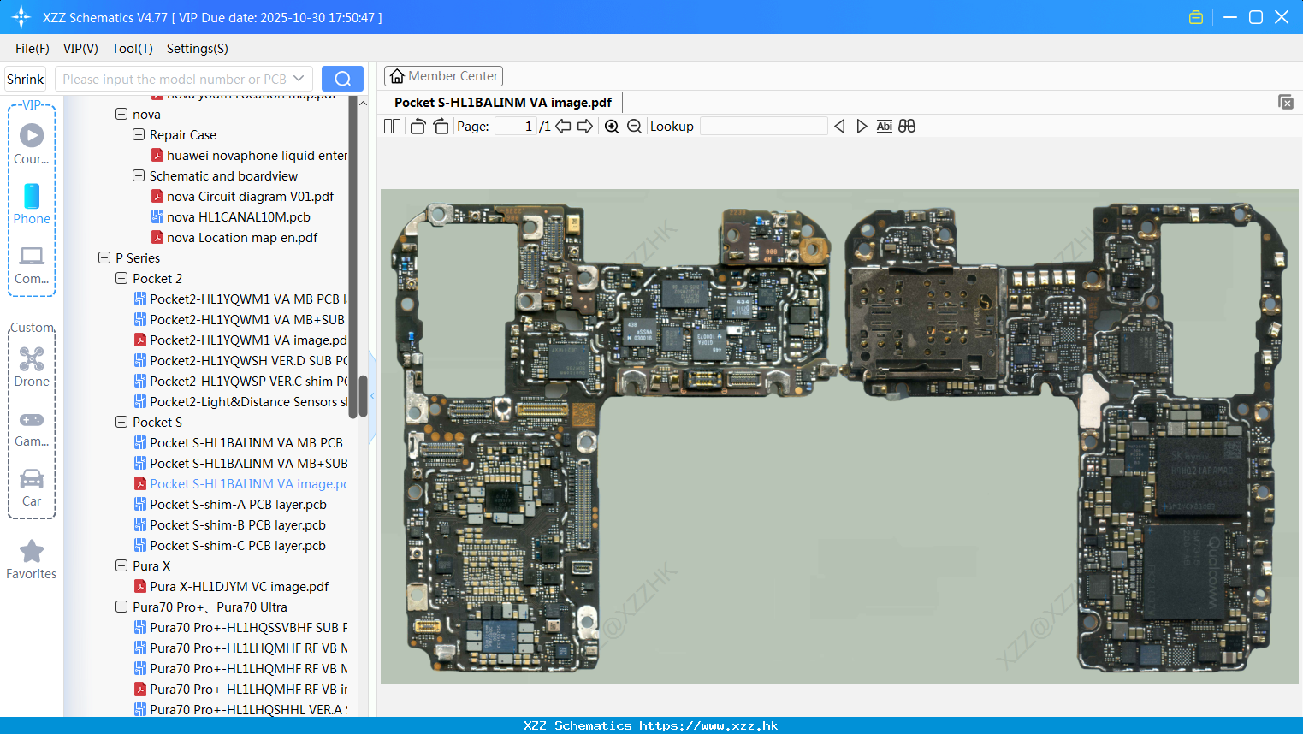This screenshot has width=1303, height=734.
Task: Click the binoculars search icon
Action: (907, 127)
